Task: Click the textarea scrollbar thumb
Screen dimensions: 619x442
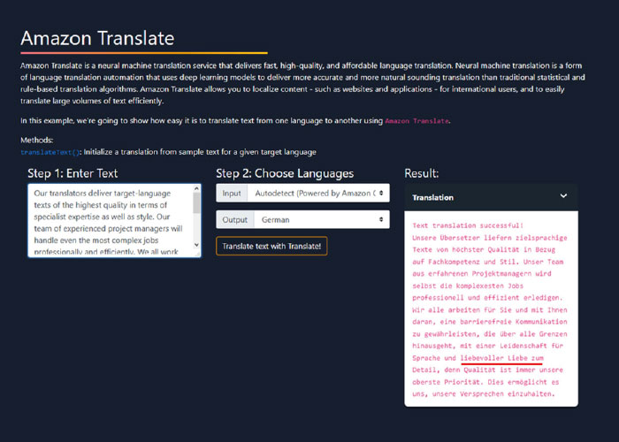Action: click(196, 203)
